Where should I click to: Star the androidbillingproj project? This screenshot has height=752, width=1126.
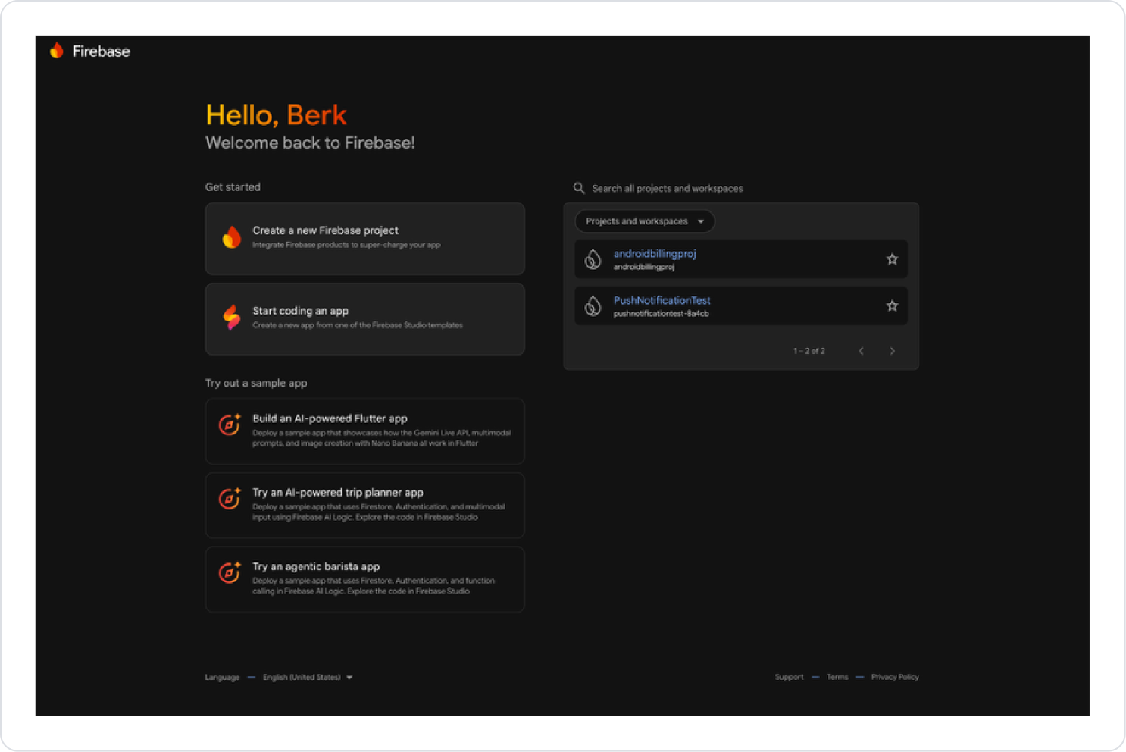[x=892, y=259]
